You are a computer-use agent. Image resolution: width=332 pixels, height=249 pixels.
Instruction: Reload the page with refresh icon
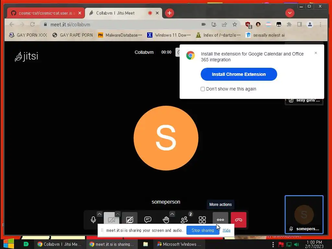[32, 24]
